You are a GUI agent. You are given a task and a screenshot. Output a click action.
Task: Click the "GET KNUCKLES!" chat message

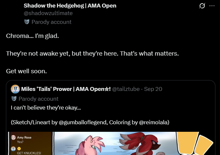click(29, 153)
